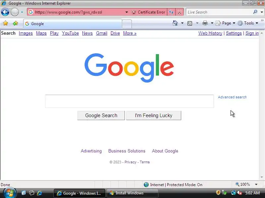Open the Page menu
This screenshot has width=265, height=198.
coord(226,23)
